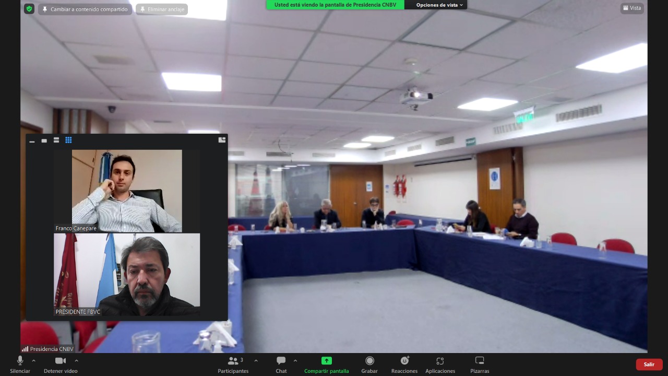This screenshot has height=376, width=668.
Task: Click Franco Canepare video thumbnail
Action: pyautogui.click(x=127, y=191)
